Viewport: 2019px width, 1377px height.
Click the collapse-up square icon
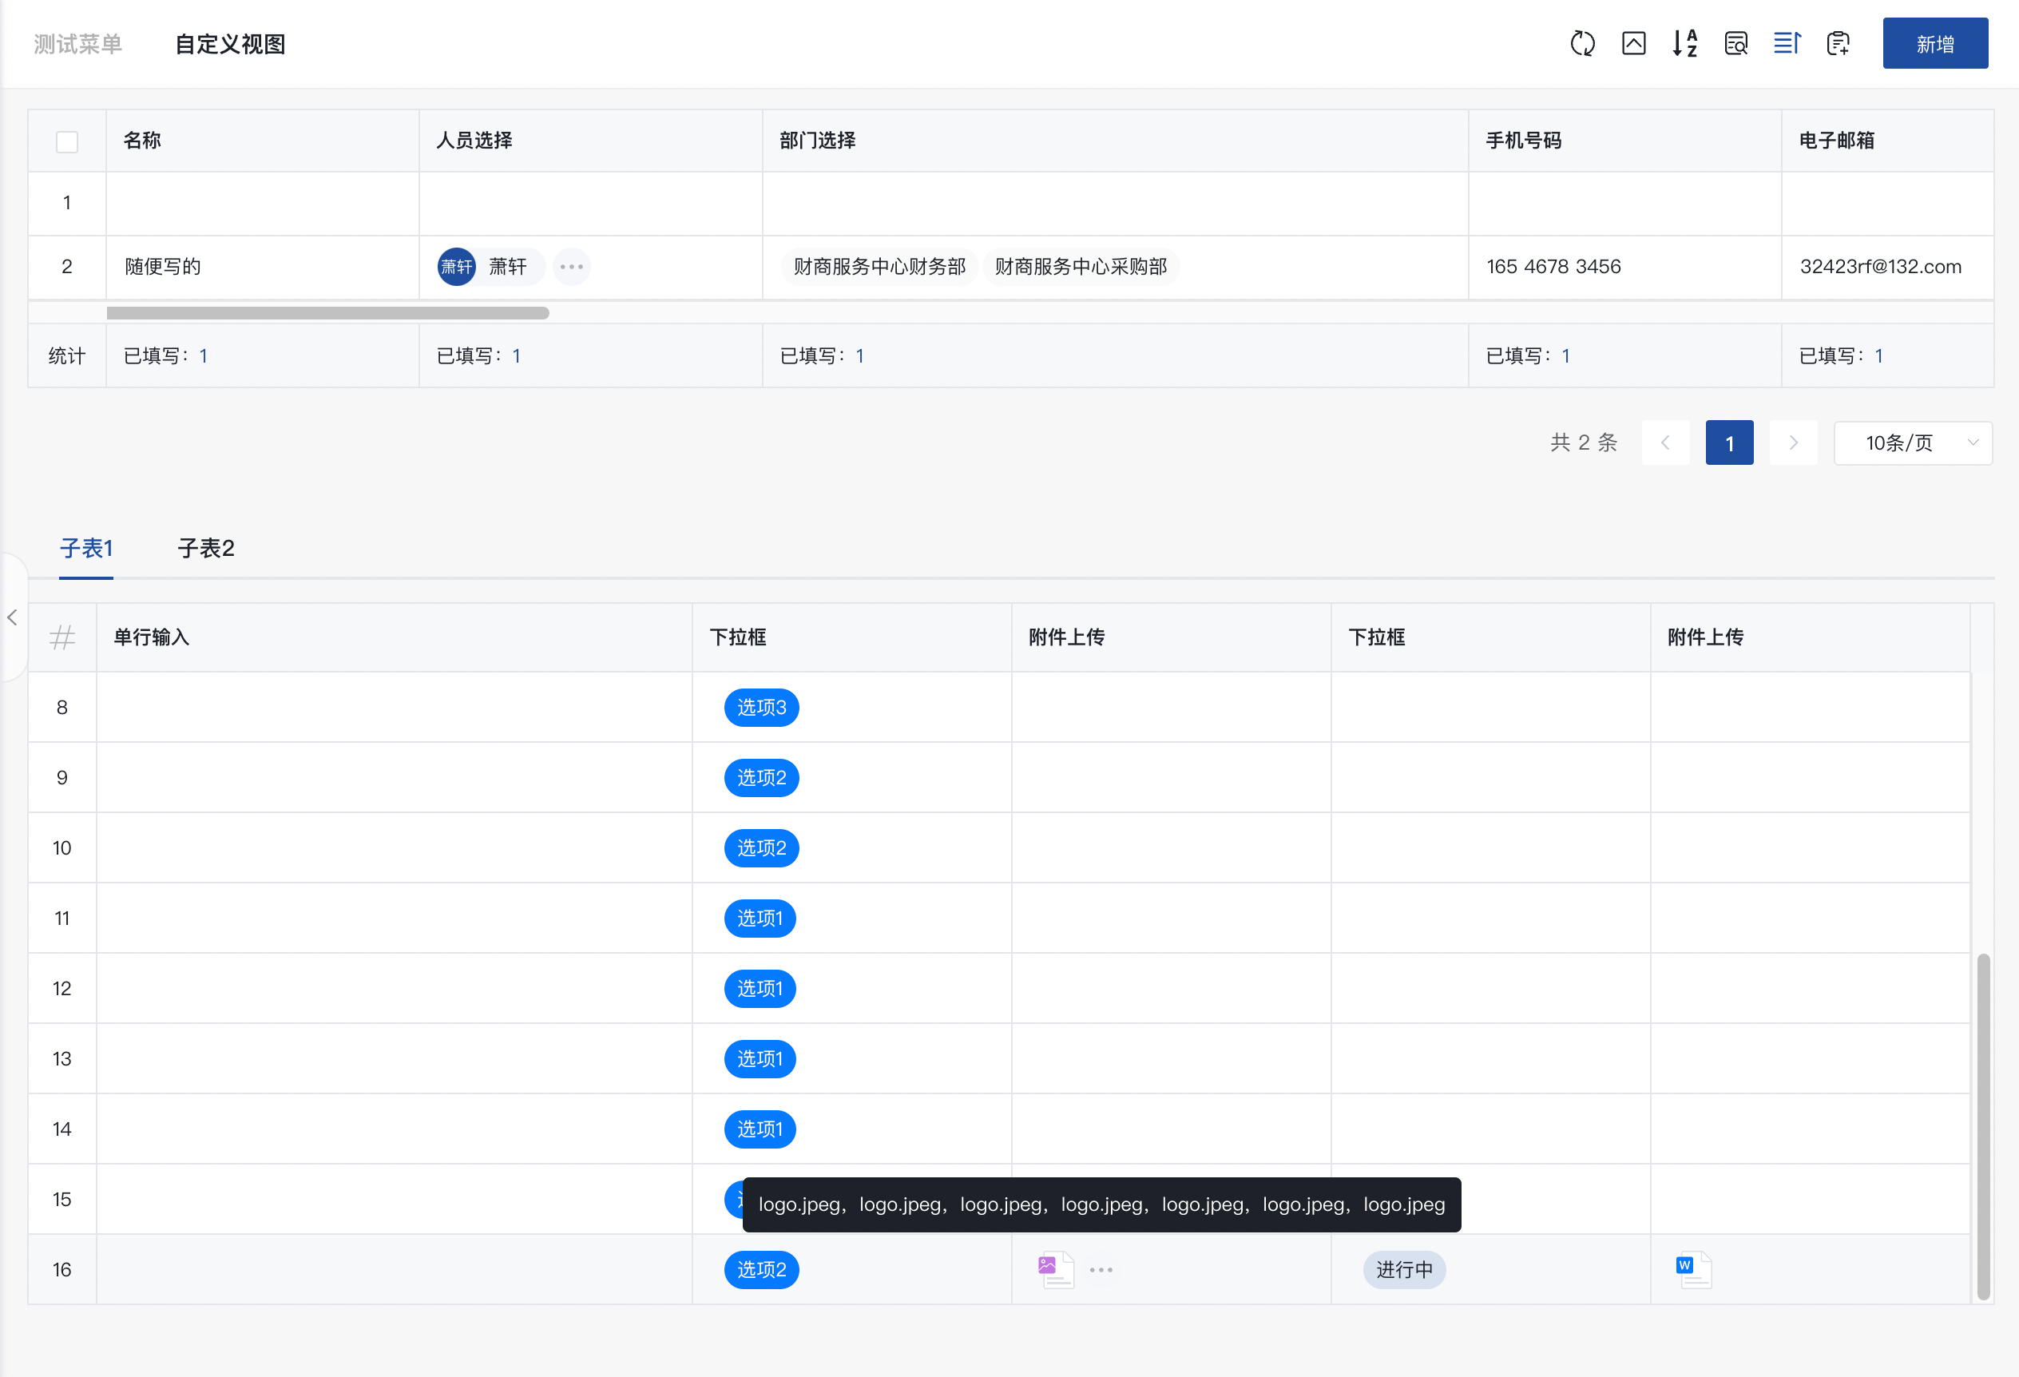tap(1633, 43)
